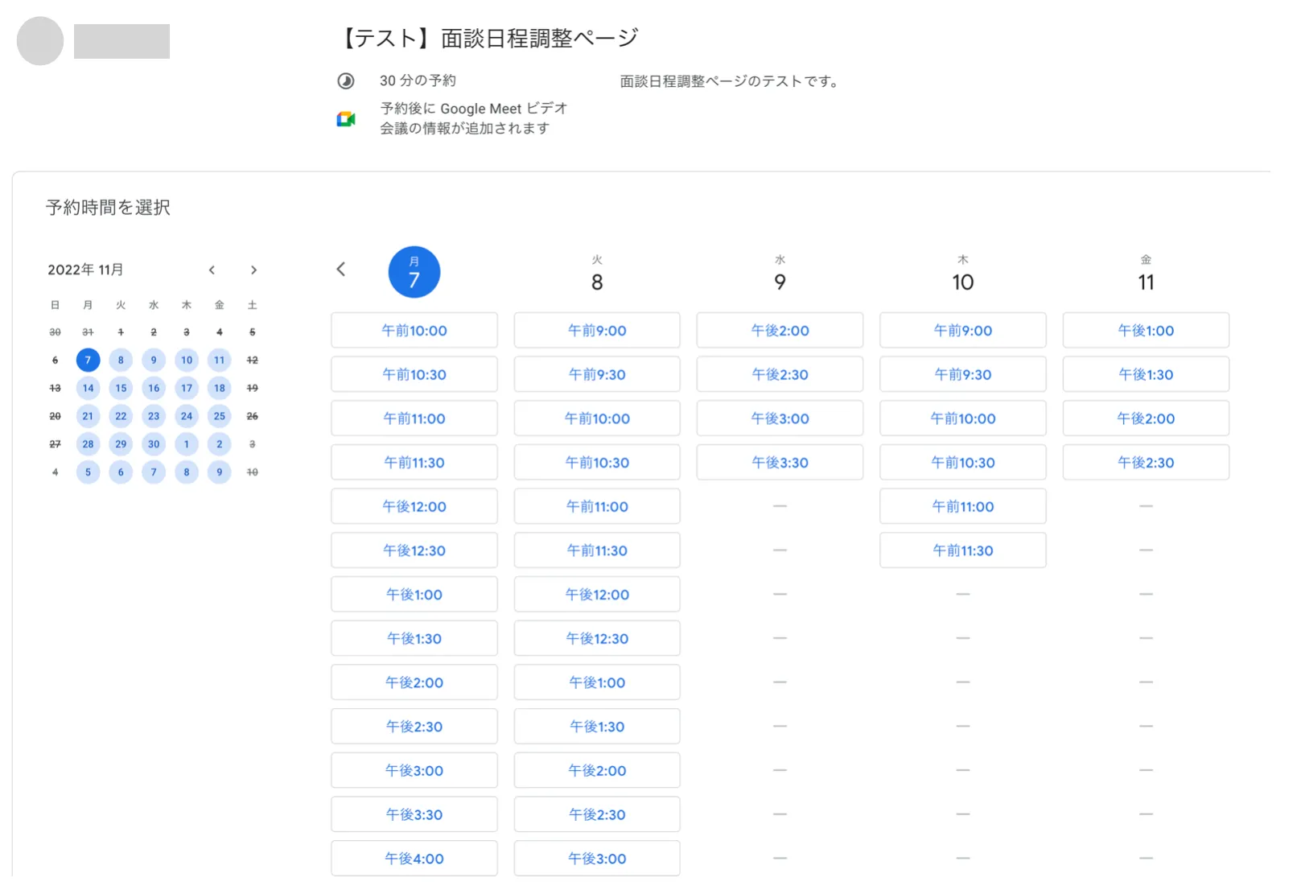Book 午後1:00 slot on Friday 11

(1146, 331)
